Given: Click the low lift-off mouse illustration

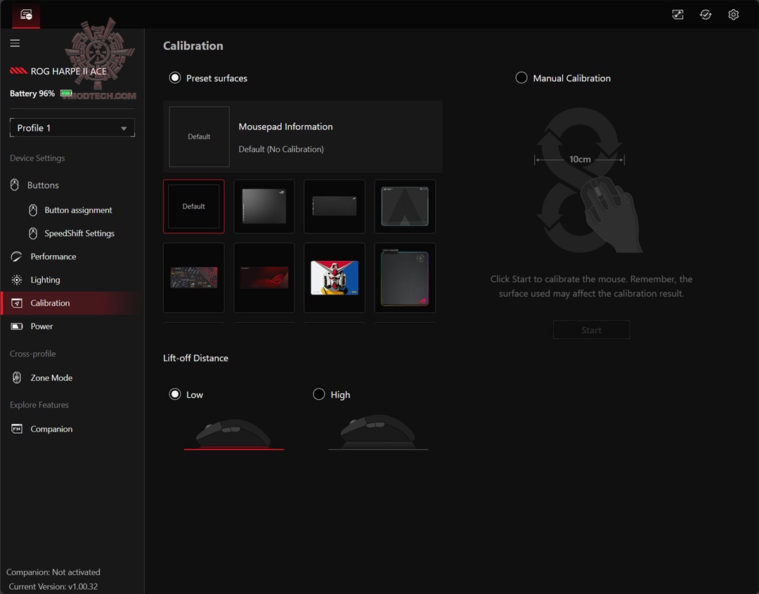Looking at the screenshot, I should (x=233, y=434).
